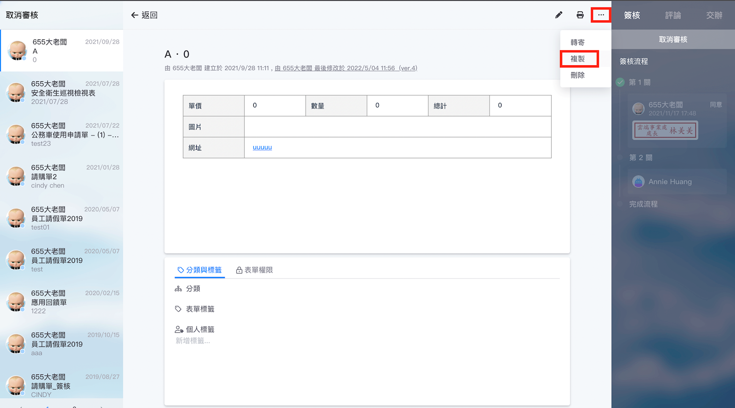This screenshot has height=408, width=735.
Task: Click Annie Huang's avatar icon
Action: click(x=638, y=182)
